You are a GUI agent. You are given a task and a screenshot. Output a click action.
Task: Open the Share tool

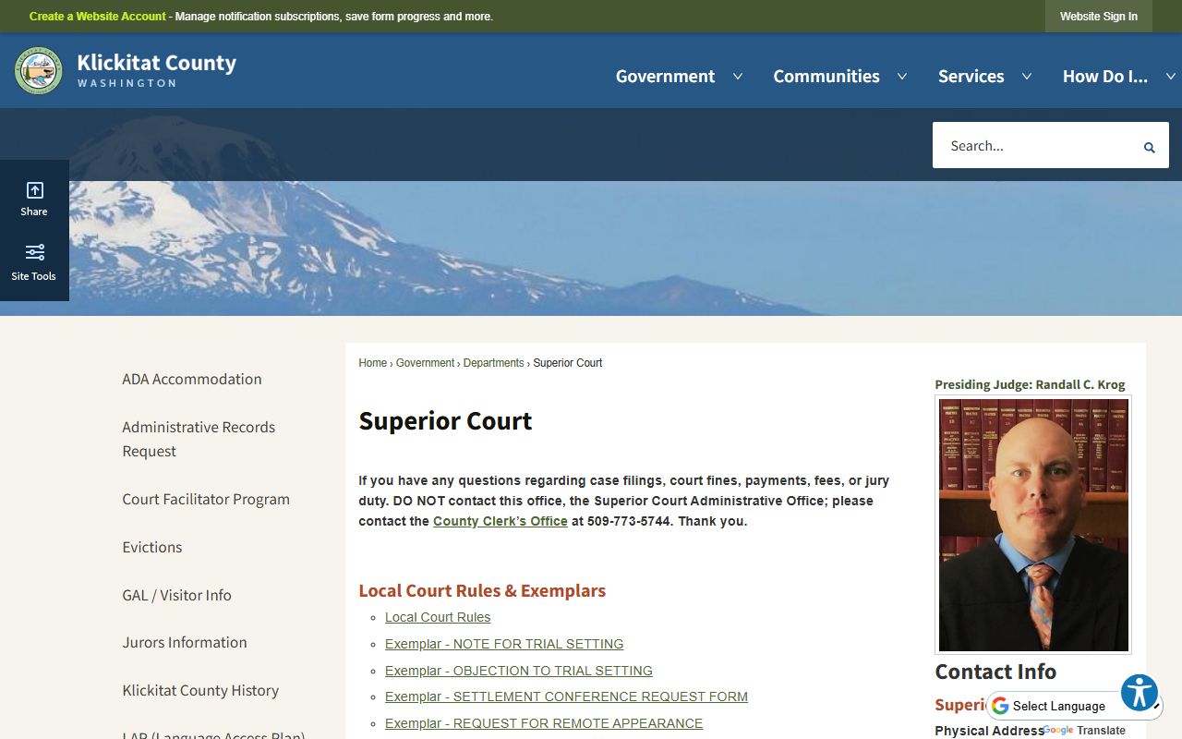coord(34,199)
